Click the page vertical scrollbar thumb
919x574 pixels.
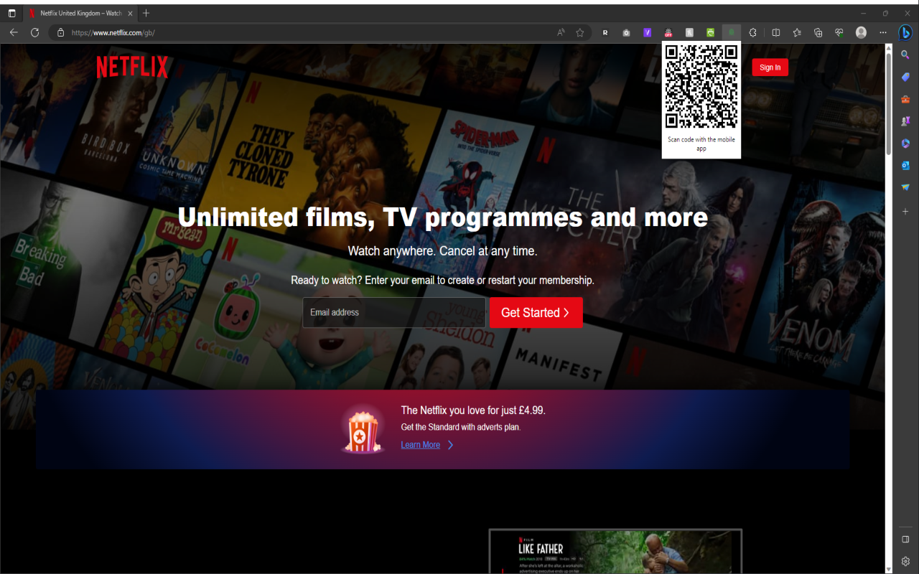888,104
